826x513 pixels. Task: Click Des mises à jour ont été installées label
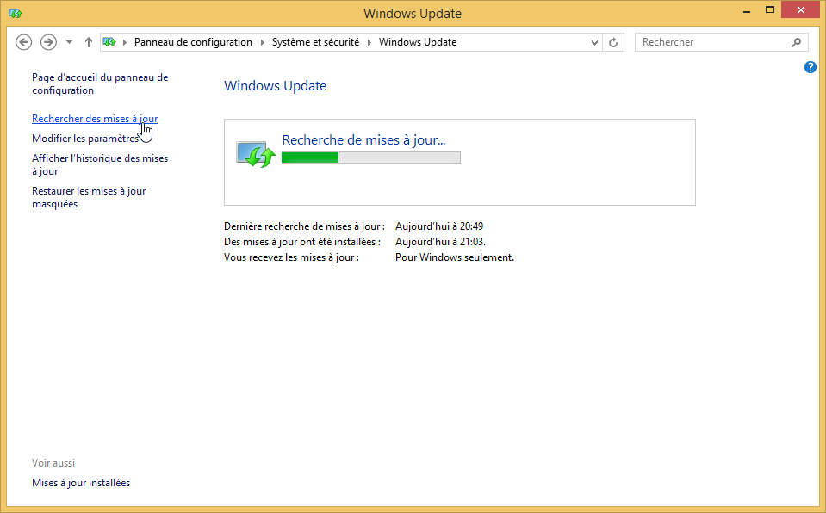click(x=302, y=242)
